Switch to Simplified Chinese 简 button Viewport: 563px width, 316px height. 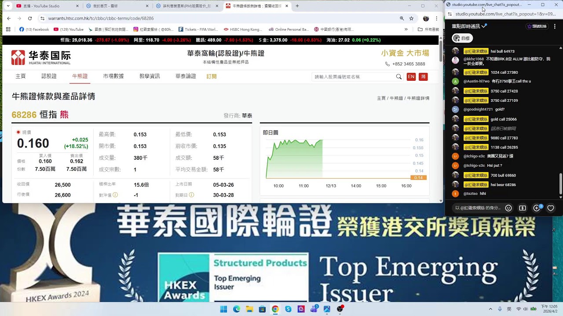pyautogui.click(x=423, y=77)
